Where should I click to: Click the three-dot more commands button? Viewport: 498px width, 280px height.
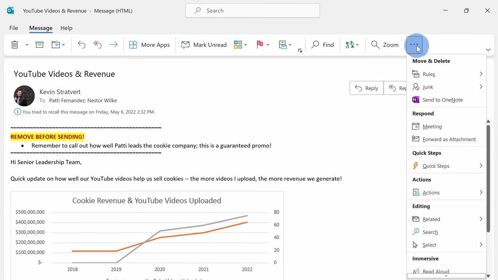pyautogui.click(x=414, y=45)
